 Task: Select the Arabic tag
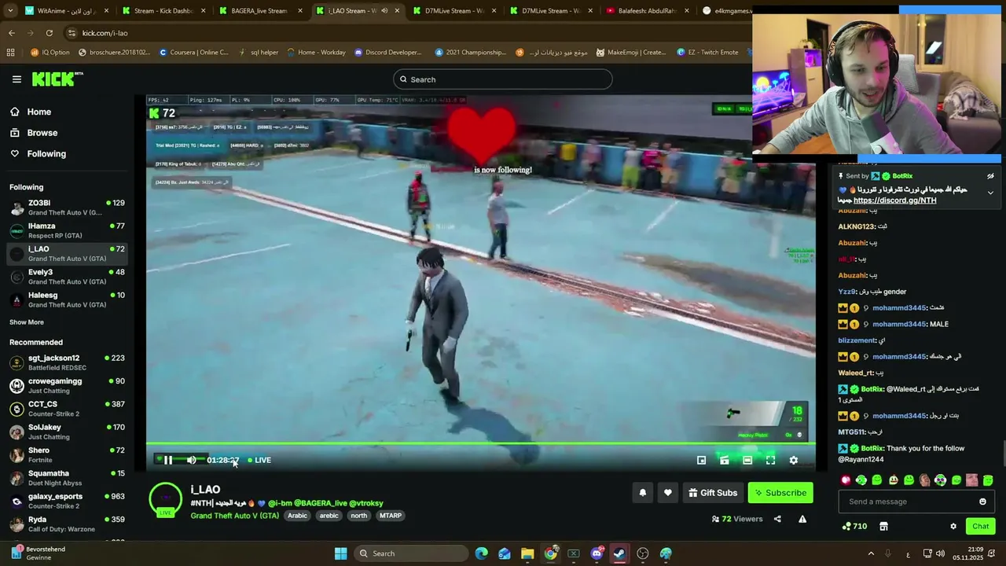click(x=297, y=516)
